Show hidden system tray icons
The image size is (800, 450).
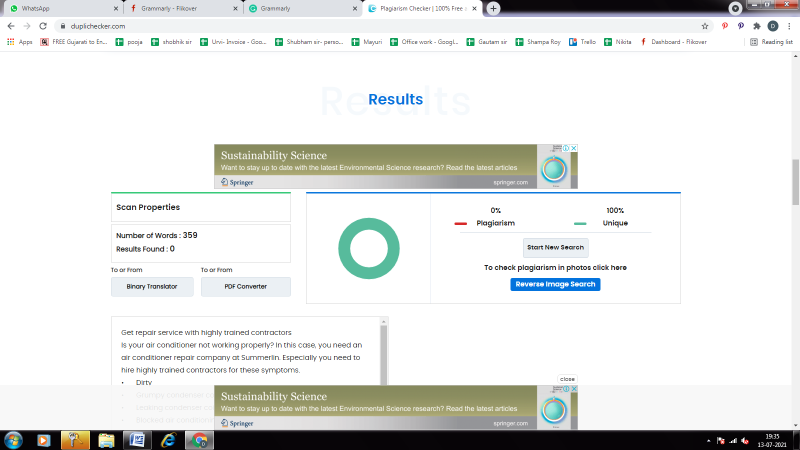(x=708, y=440)
